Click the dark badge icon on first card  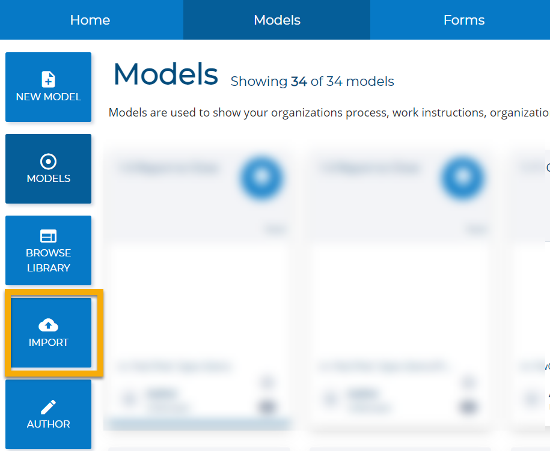(266, 407)
